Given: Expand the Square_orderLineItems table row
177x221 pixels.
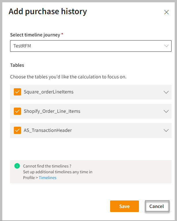Looking at the screenshot, I should (166, 92).
